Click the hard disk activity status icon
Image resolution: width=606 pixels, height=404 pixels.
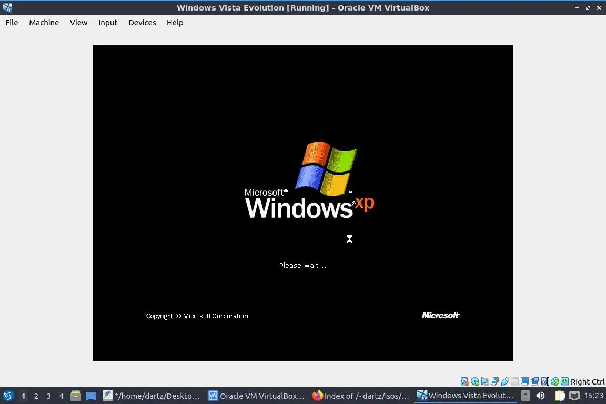464,381
